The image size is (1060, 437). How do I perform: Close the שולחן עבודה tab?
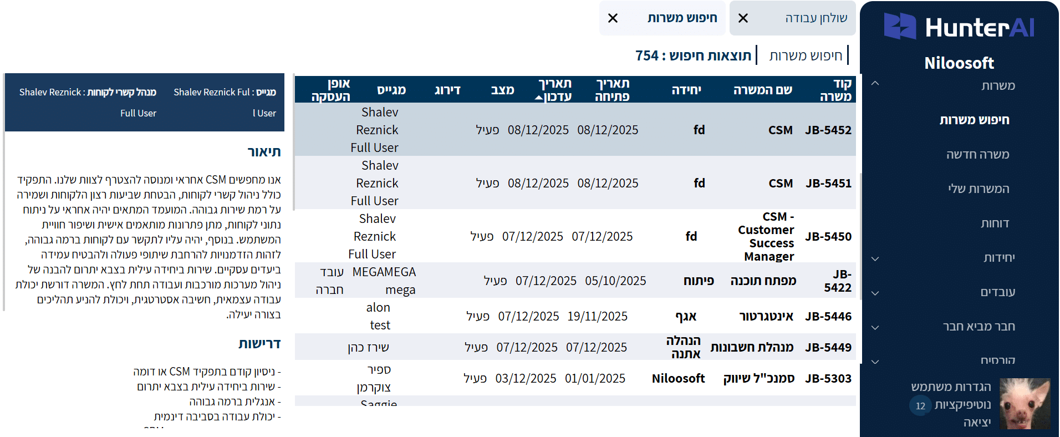tap(743, 18)
